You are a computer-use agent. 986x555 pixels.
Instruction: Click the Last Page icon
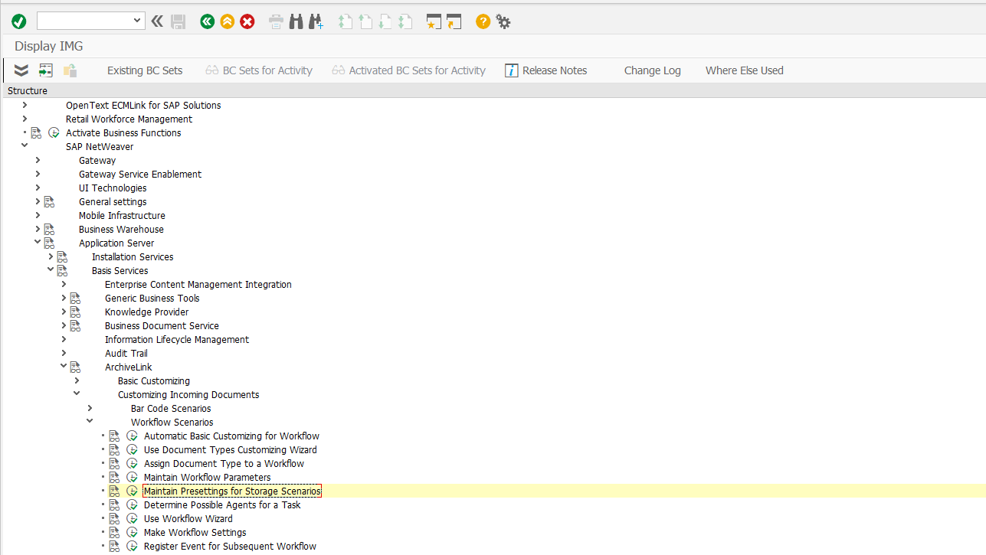405,21
